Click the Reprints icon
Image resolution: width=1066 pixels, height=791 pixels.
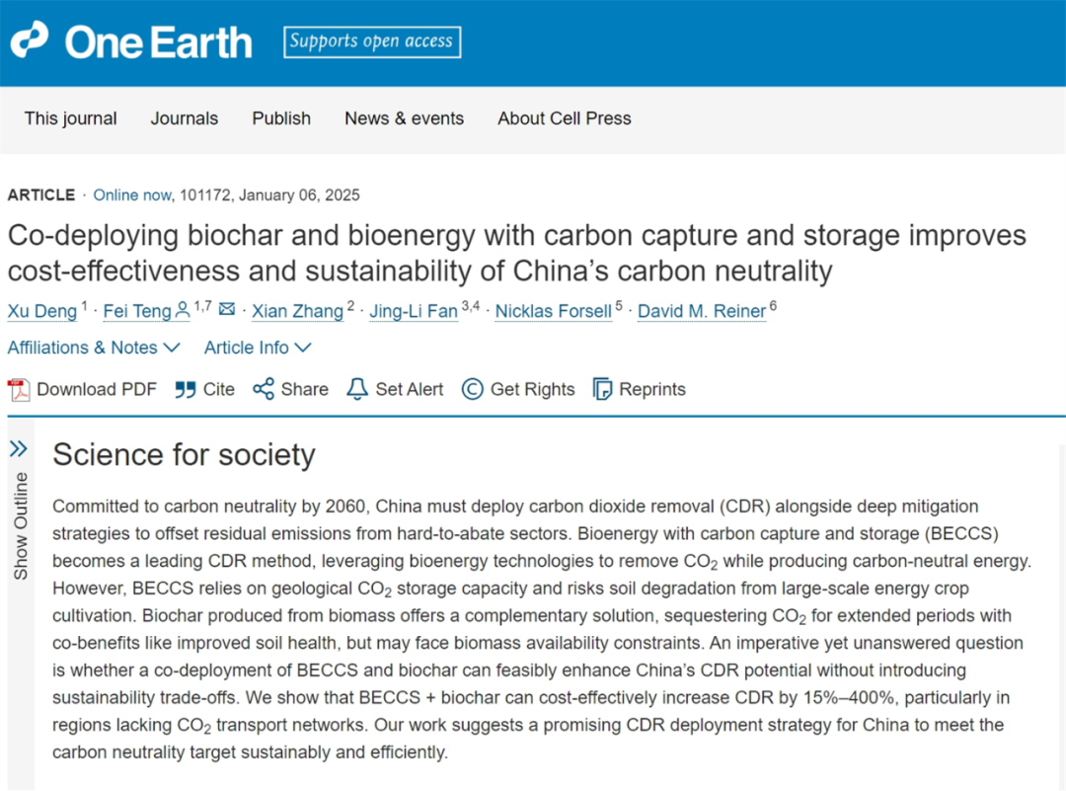(x=602, y=389)
